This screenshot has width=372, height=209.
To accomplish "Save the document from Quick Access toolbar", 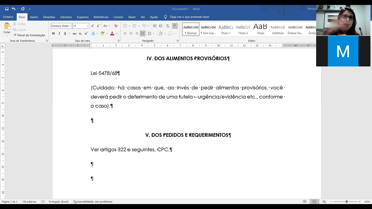I will 7,9.
